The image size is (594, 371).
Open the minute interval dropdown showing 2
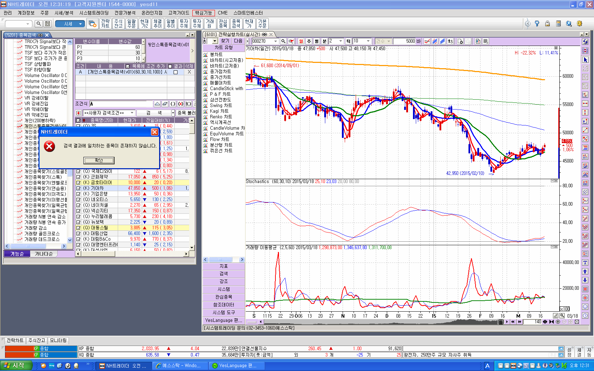click(340, 41)
